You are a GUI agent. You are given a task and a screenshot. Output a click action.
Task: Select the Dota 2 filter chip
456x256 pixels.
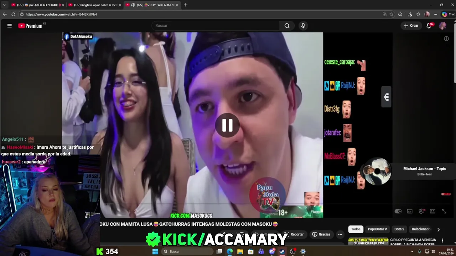[x=399, y=229]
